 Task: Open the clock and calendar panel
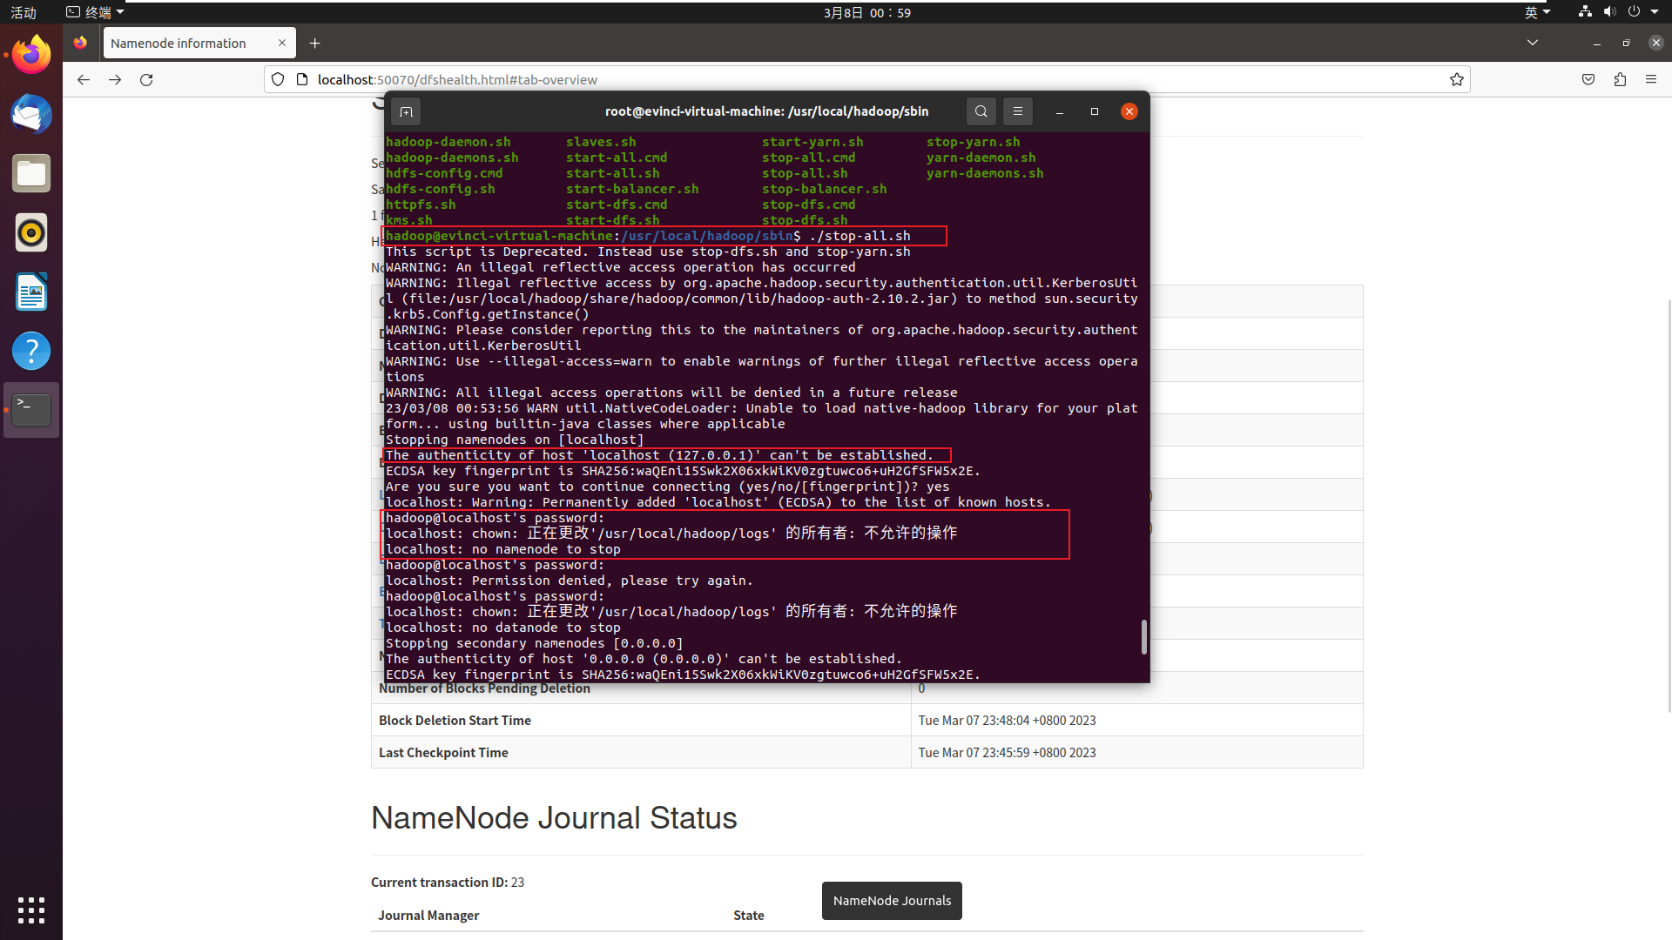(867, 12)
